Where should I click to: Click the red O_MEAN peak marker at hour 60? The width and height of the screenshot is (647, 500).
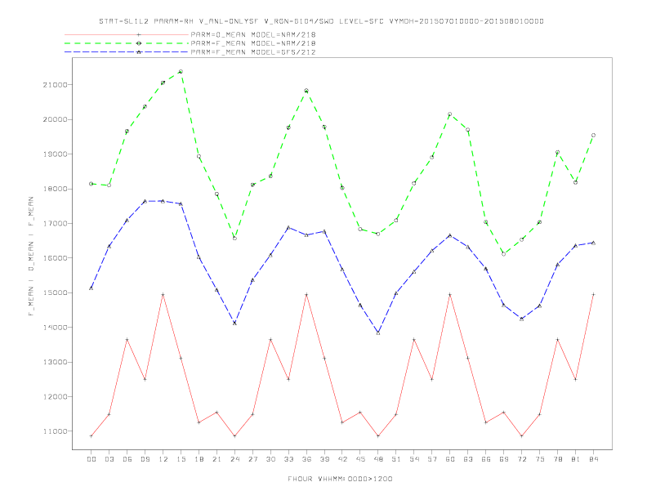[450, 295]
